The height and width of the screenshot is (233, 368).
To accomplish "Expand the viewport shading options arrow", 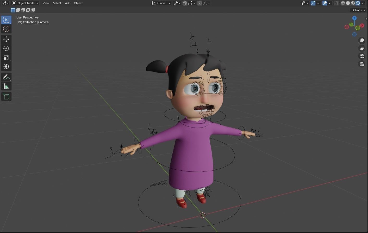I will coord(363,3).
